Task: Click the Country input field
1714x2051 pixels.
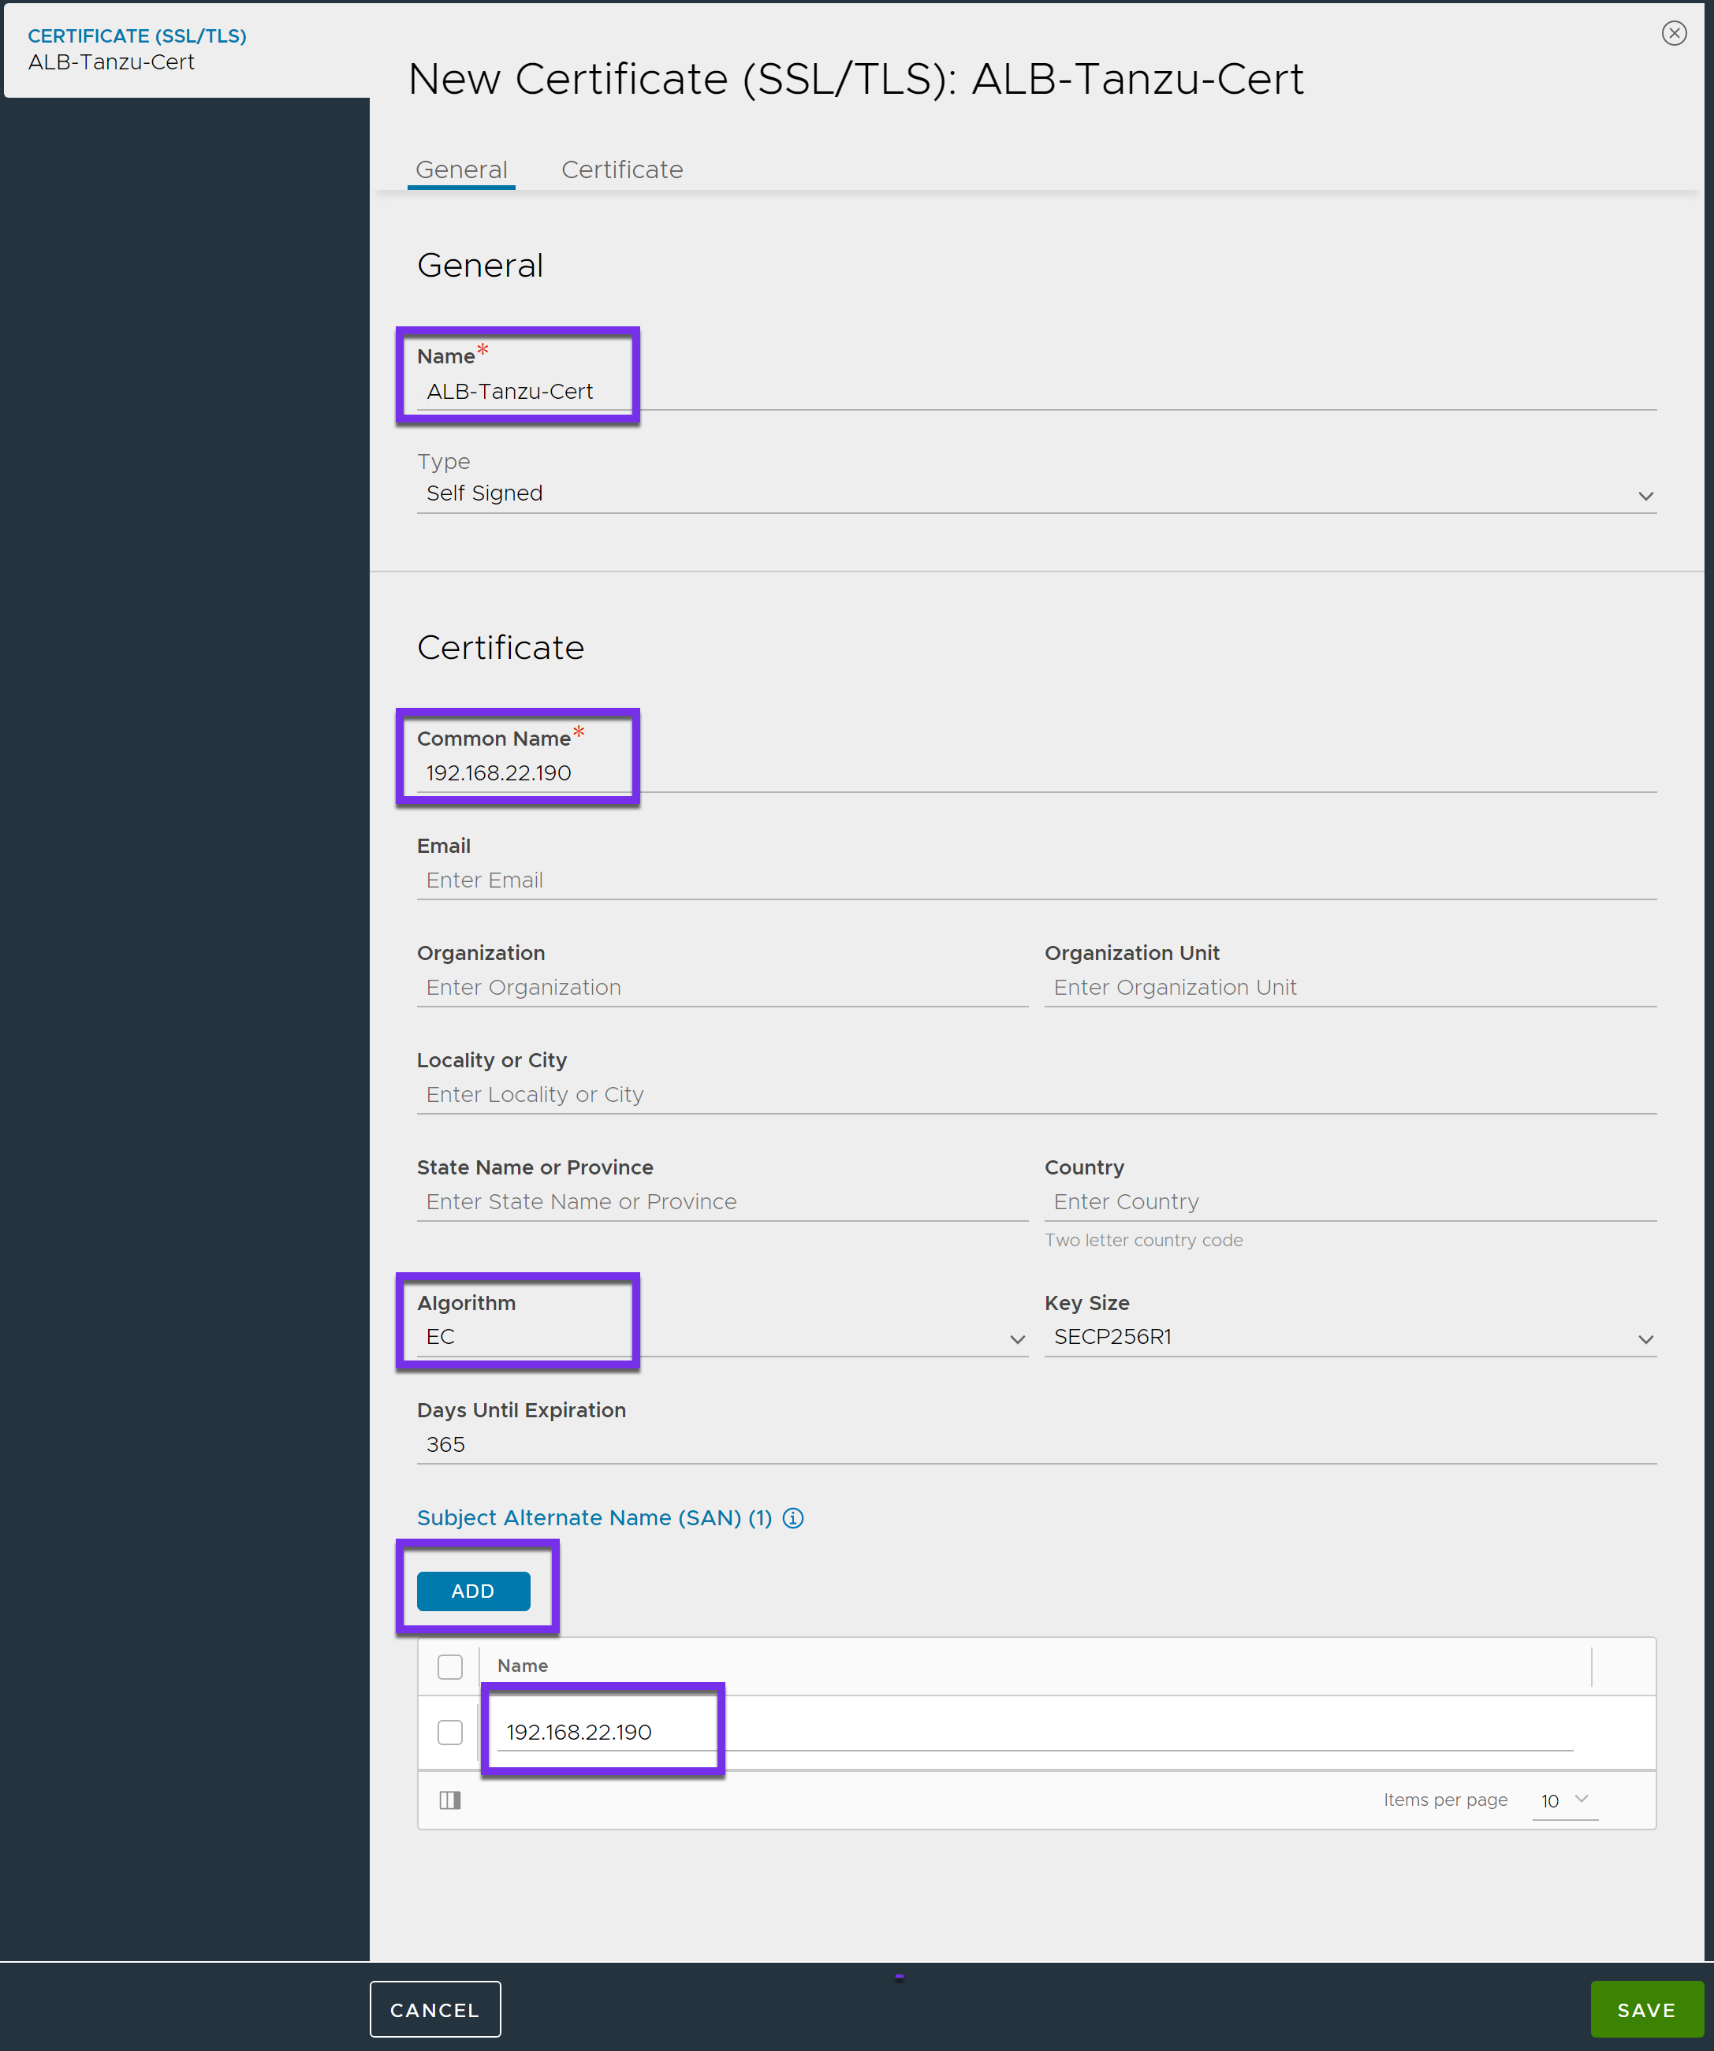Action: [1350, 1201]
